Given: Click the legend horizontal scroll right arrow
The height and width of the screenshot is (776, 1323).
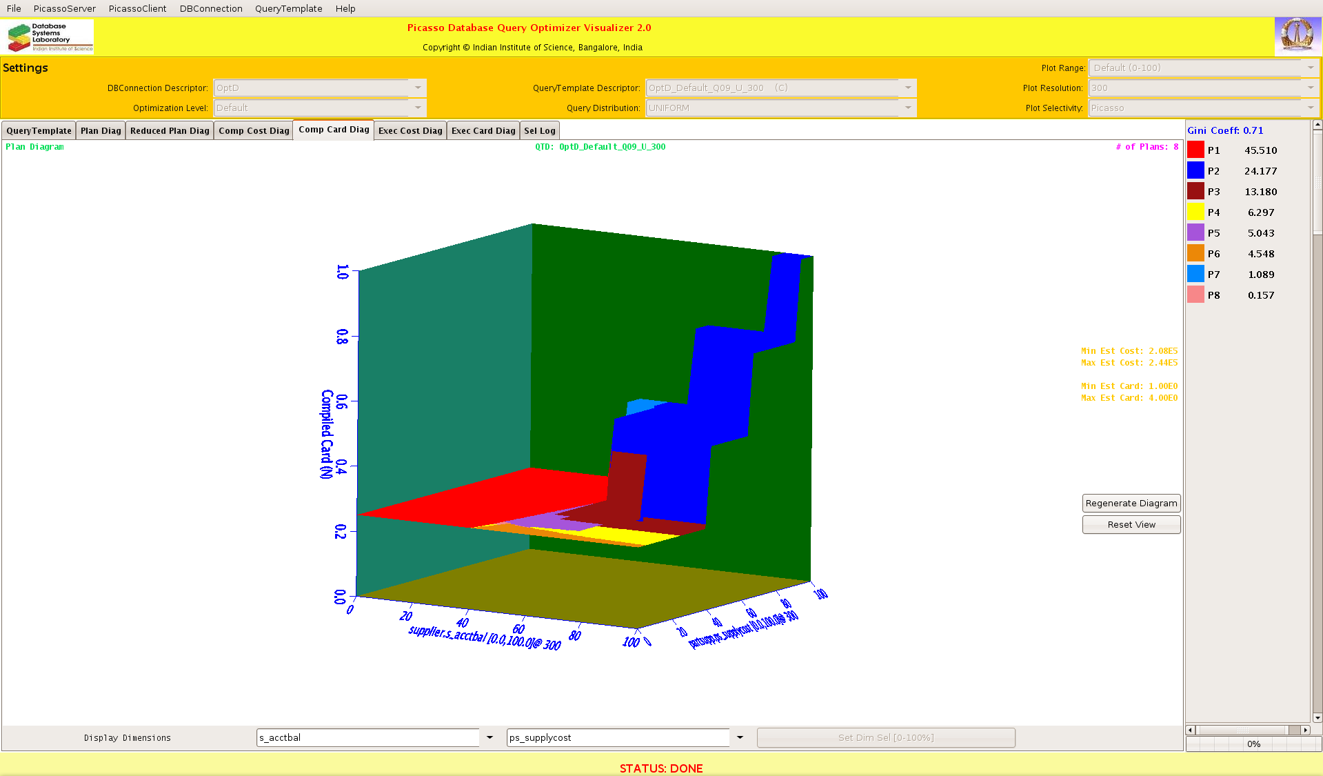Looking at the screenshot, I should pos(1305,730).
